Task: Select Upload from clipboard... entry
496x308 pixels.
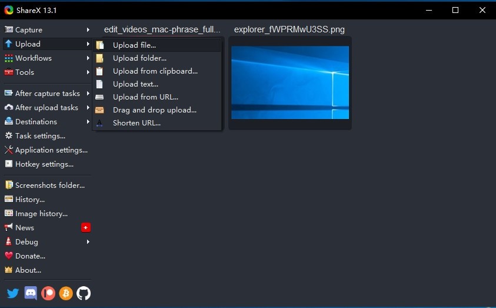Action: click(157, 71)
